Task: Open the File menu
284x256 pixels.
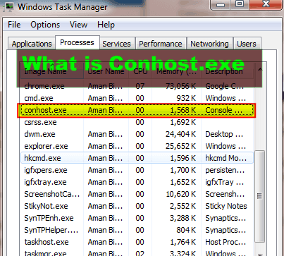Action: [14, 25]
